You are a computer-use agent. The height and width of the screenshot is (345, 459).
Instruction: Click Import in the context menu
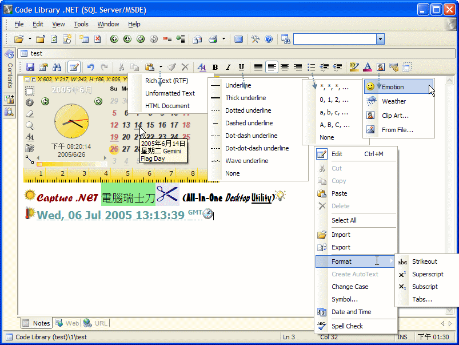point(356,235)
